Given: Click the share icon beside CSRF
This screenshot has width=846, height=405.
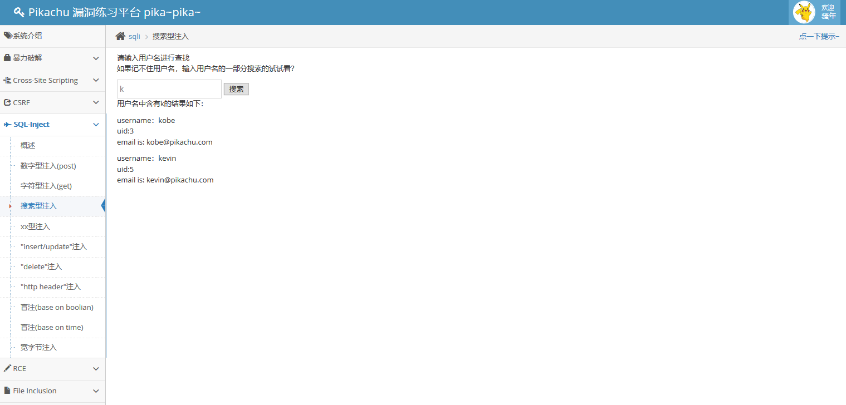Looking at the screenshot, I should 7,102.
